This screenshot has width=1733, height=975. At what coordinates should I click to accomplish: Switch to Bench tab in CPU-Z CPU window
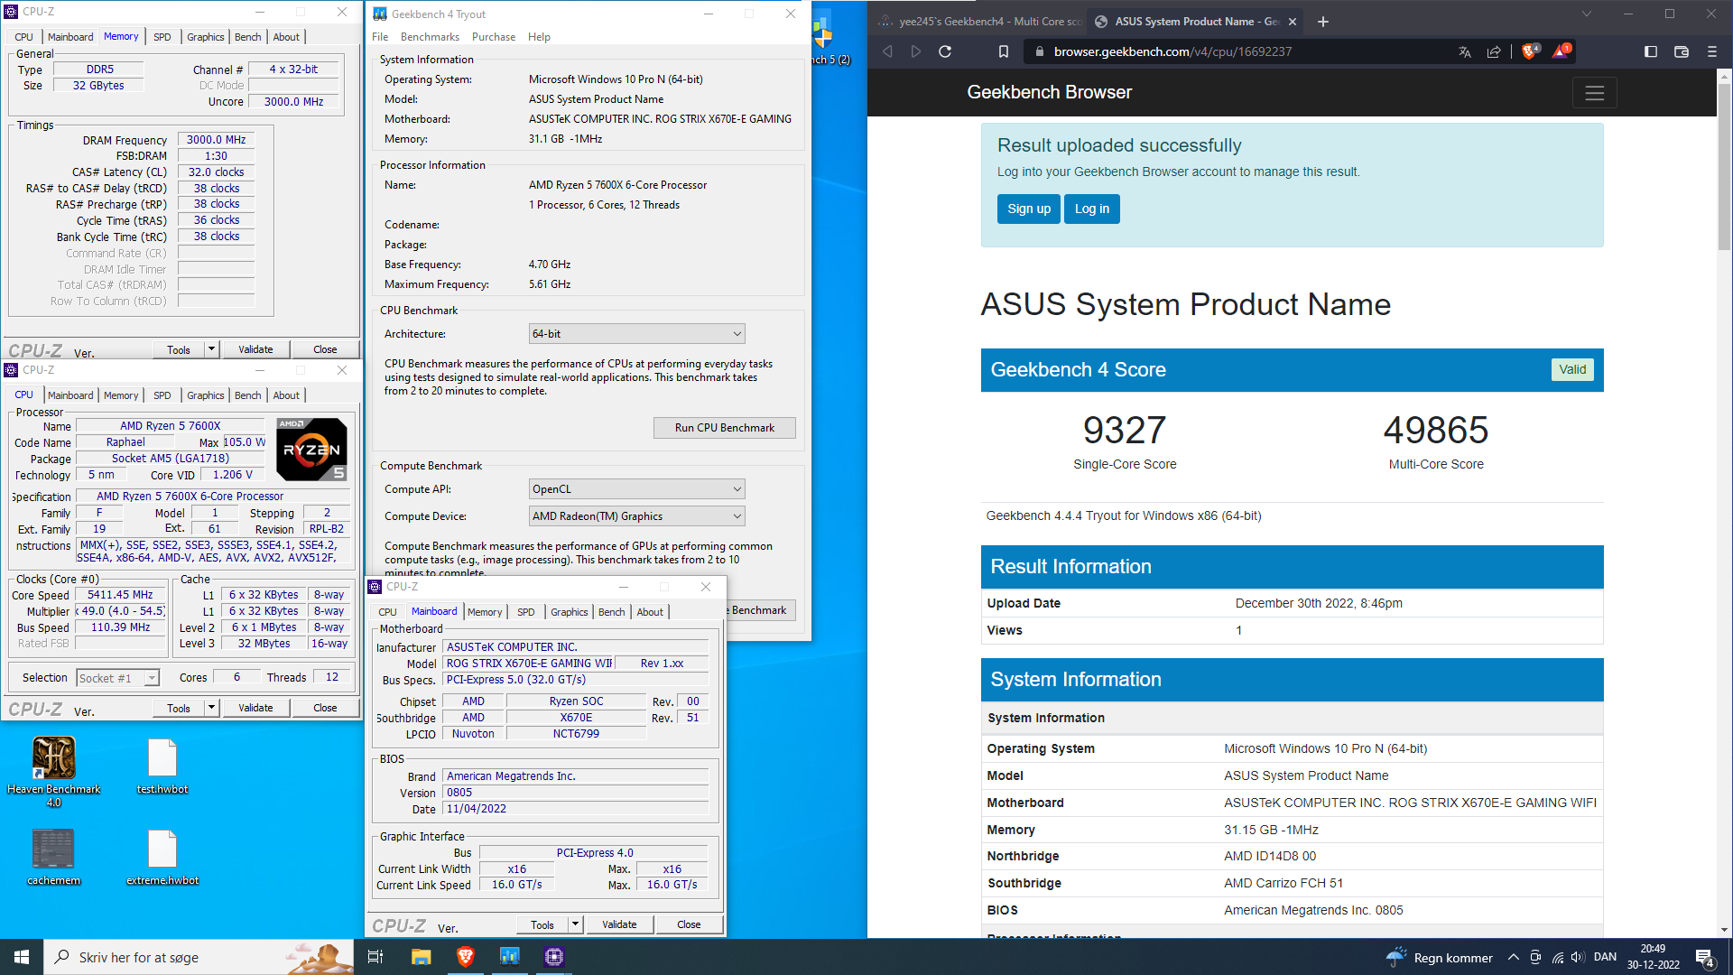click(247, 395)
